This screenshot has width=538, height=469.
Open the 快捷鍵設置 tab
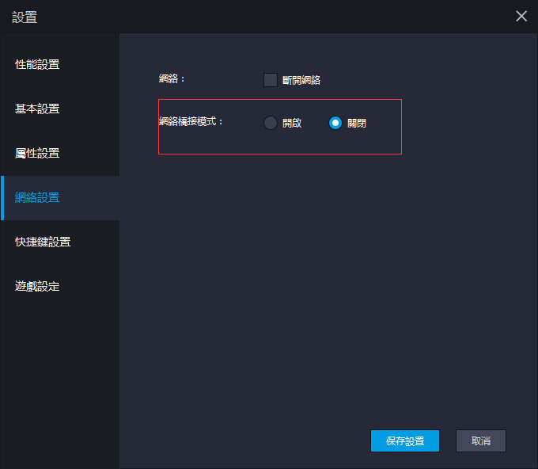tap(43, 242)
